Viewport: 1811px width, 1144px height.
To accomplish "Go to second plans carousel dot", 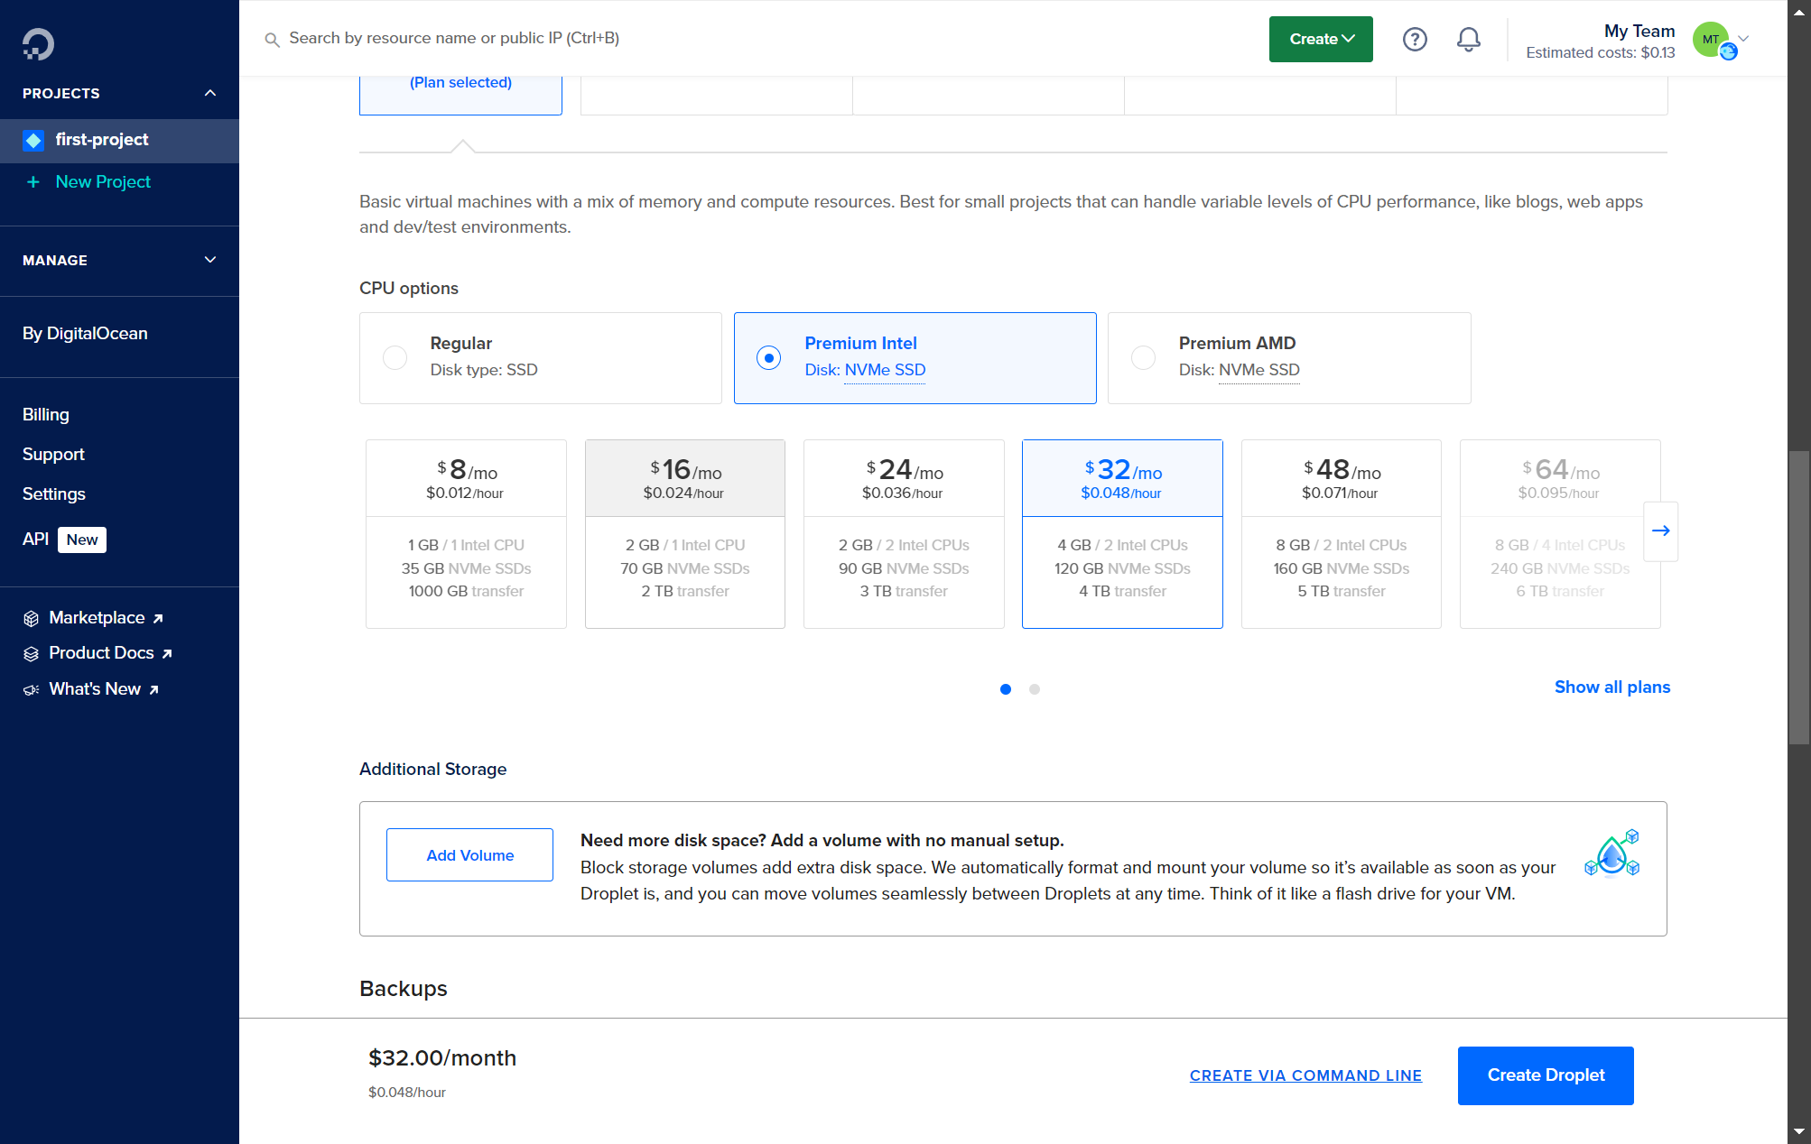I will click(1035, 689).
